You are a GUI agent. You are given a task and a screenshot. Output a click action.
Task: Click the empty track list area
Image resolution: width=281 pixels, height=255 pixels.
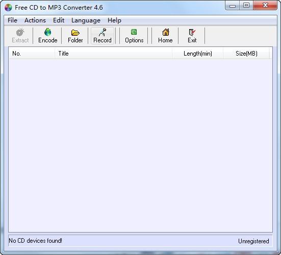(x=141, y=145)
